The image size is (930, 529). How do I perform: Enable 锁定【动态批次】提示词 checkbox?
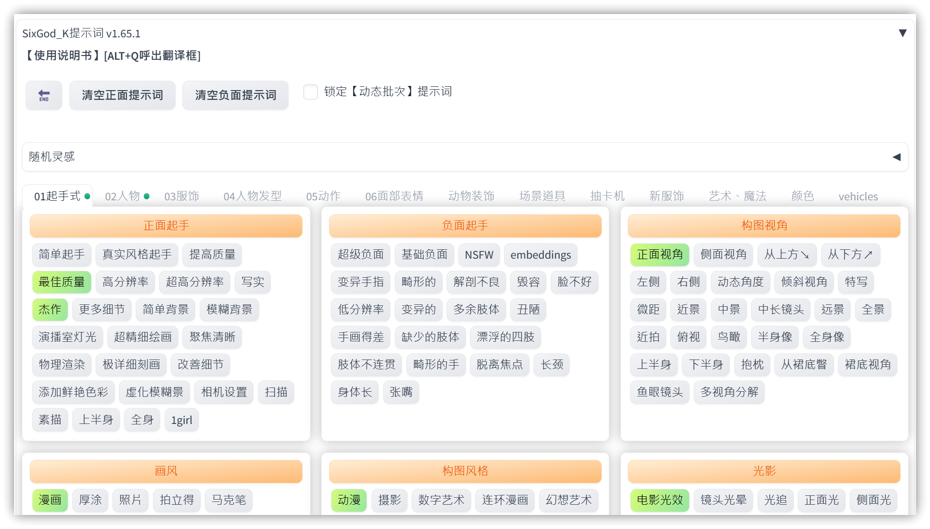coord(310,92)
